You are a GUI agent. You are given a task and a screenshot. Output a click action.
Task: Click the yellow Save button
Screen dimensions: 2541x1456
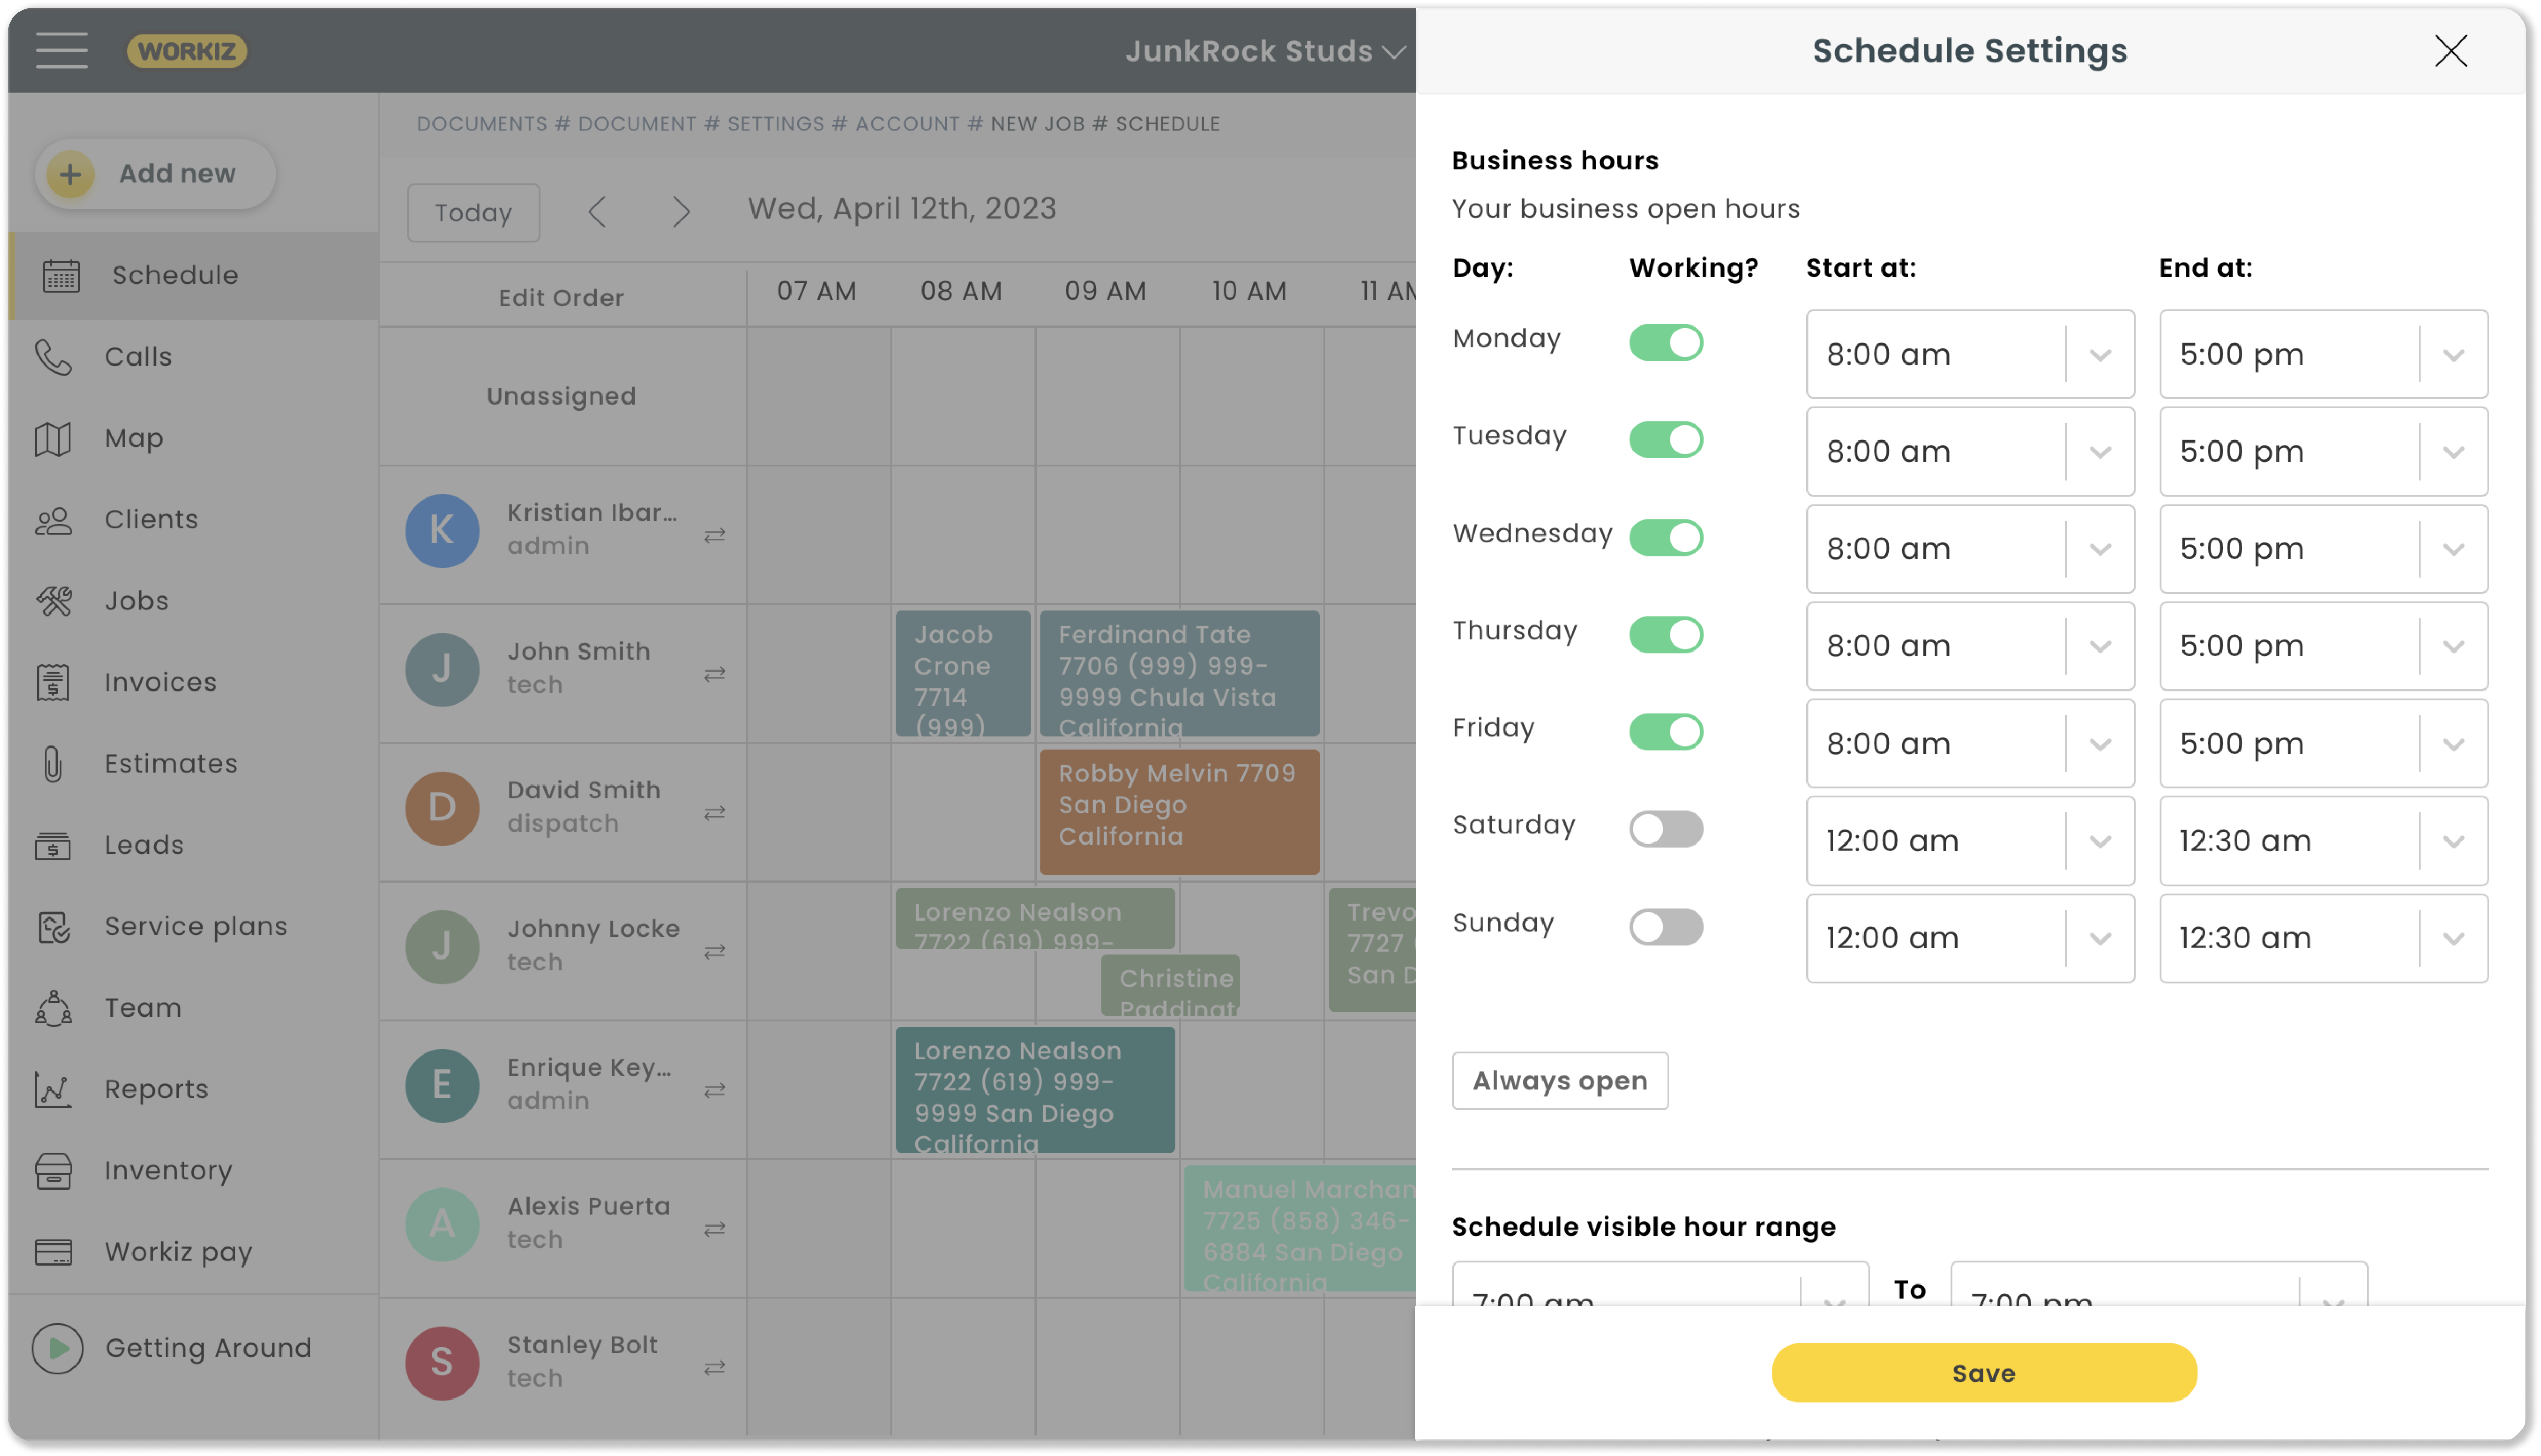point(1984,1373)
